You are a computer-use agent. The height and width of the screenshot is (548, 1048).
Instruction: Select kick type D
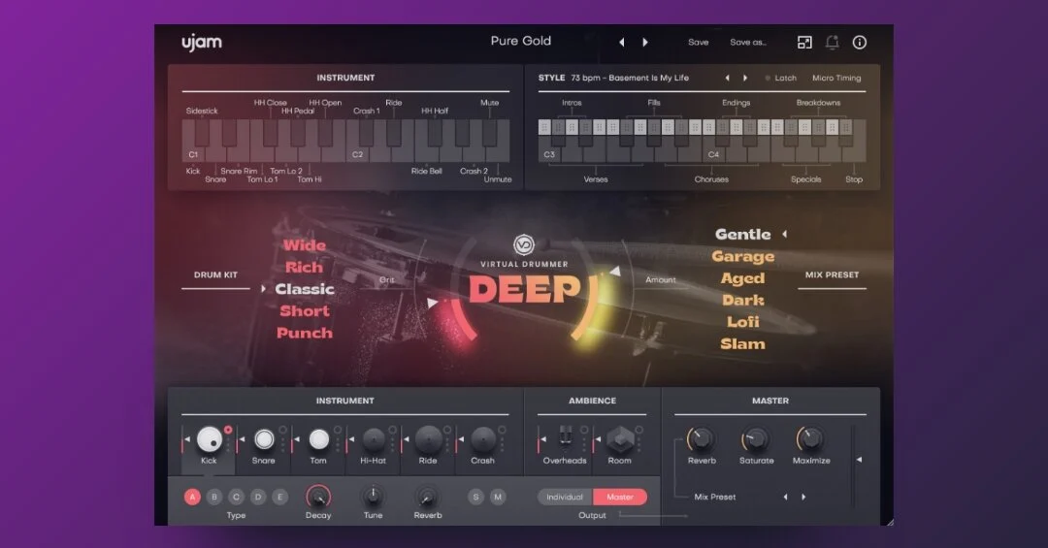(x=258, y=497)
